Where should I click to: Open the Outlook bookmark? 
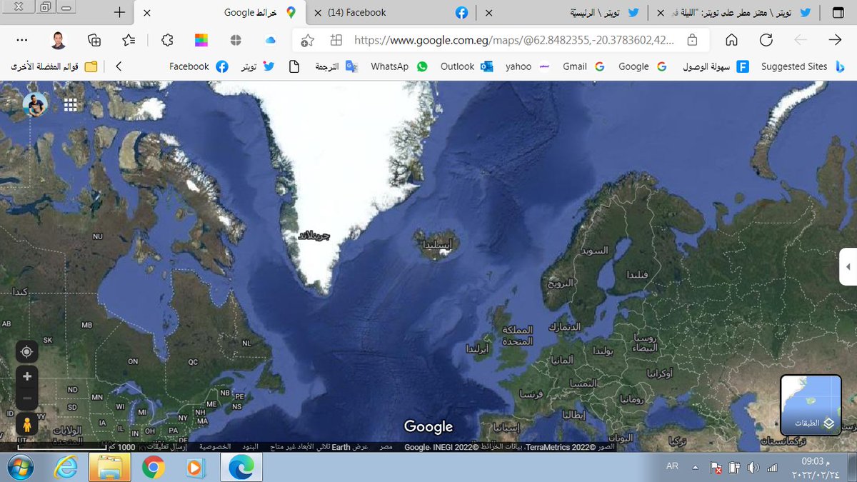466,66
